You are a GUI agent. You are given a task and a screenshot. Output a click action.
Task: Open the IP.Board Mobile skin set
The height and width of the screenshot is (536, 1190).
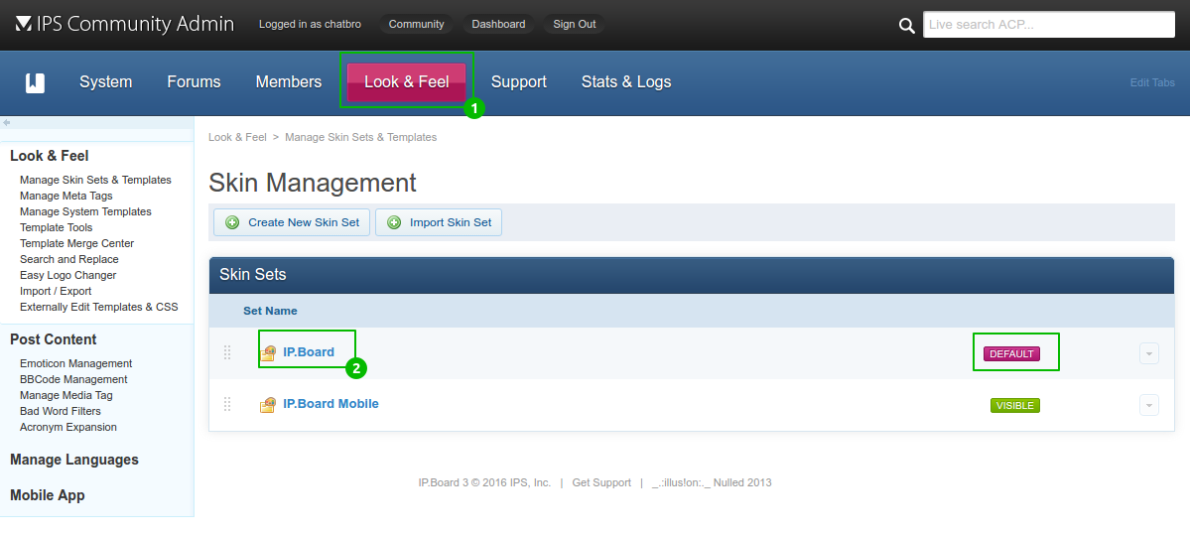(331, 404)
